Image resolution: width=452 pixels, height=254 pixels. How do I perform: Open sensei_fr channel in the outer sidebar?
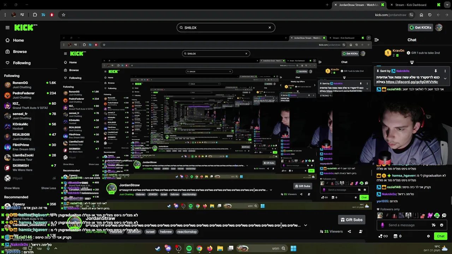tap(30, 116)
